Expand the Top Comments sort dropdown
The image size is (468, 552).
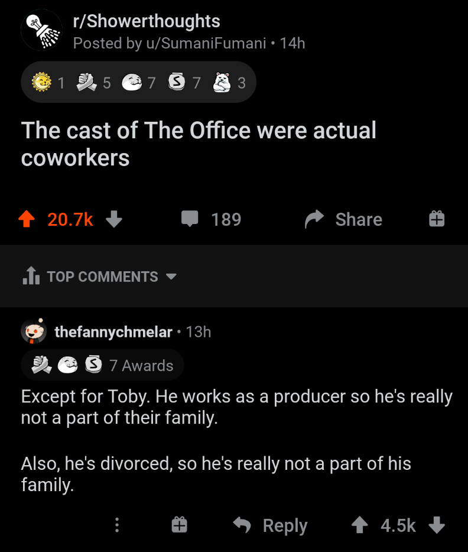[x=171, y=277]
